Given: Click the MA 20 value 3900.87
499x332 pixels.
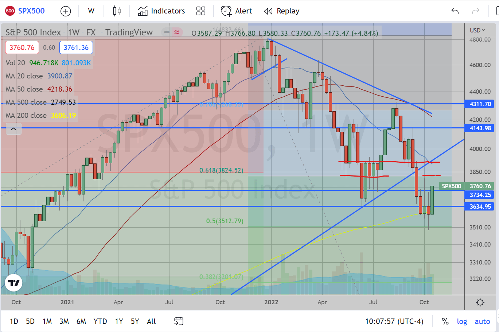Looking at the screenshot, I should point(60,76).
